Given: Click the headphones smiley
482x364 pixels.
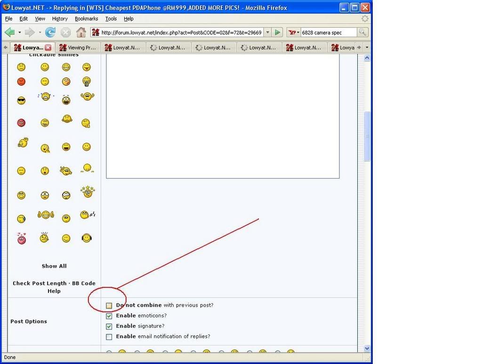Looking at the screenshot, I should (86, 239).
